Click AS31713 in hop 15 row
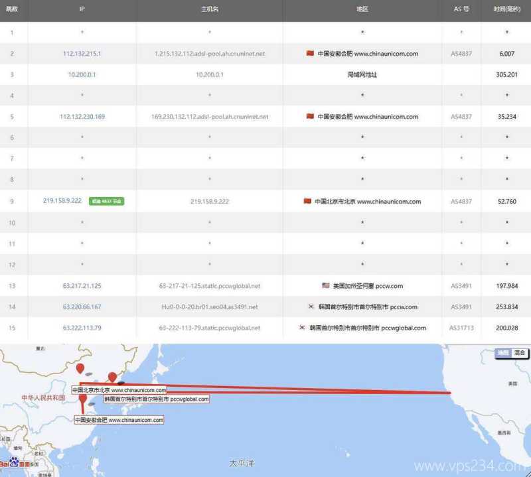 click(461, 328)
